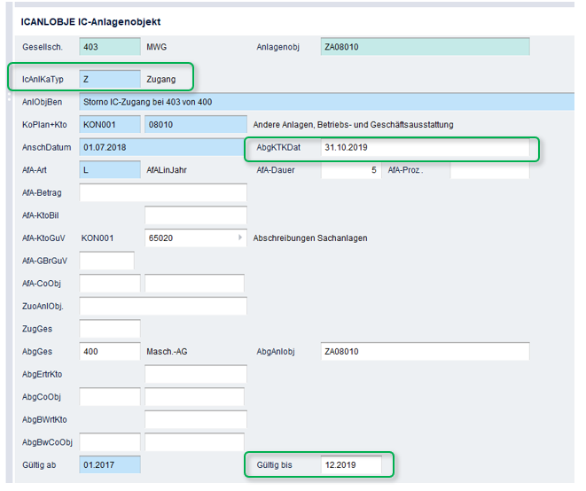Click the IcAnlKaTyp field showing Z
The height and width of the screenshot is (491, 586).
tap(110, 79)
